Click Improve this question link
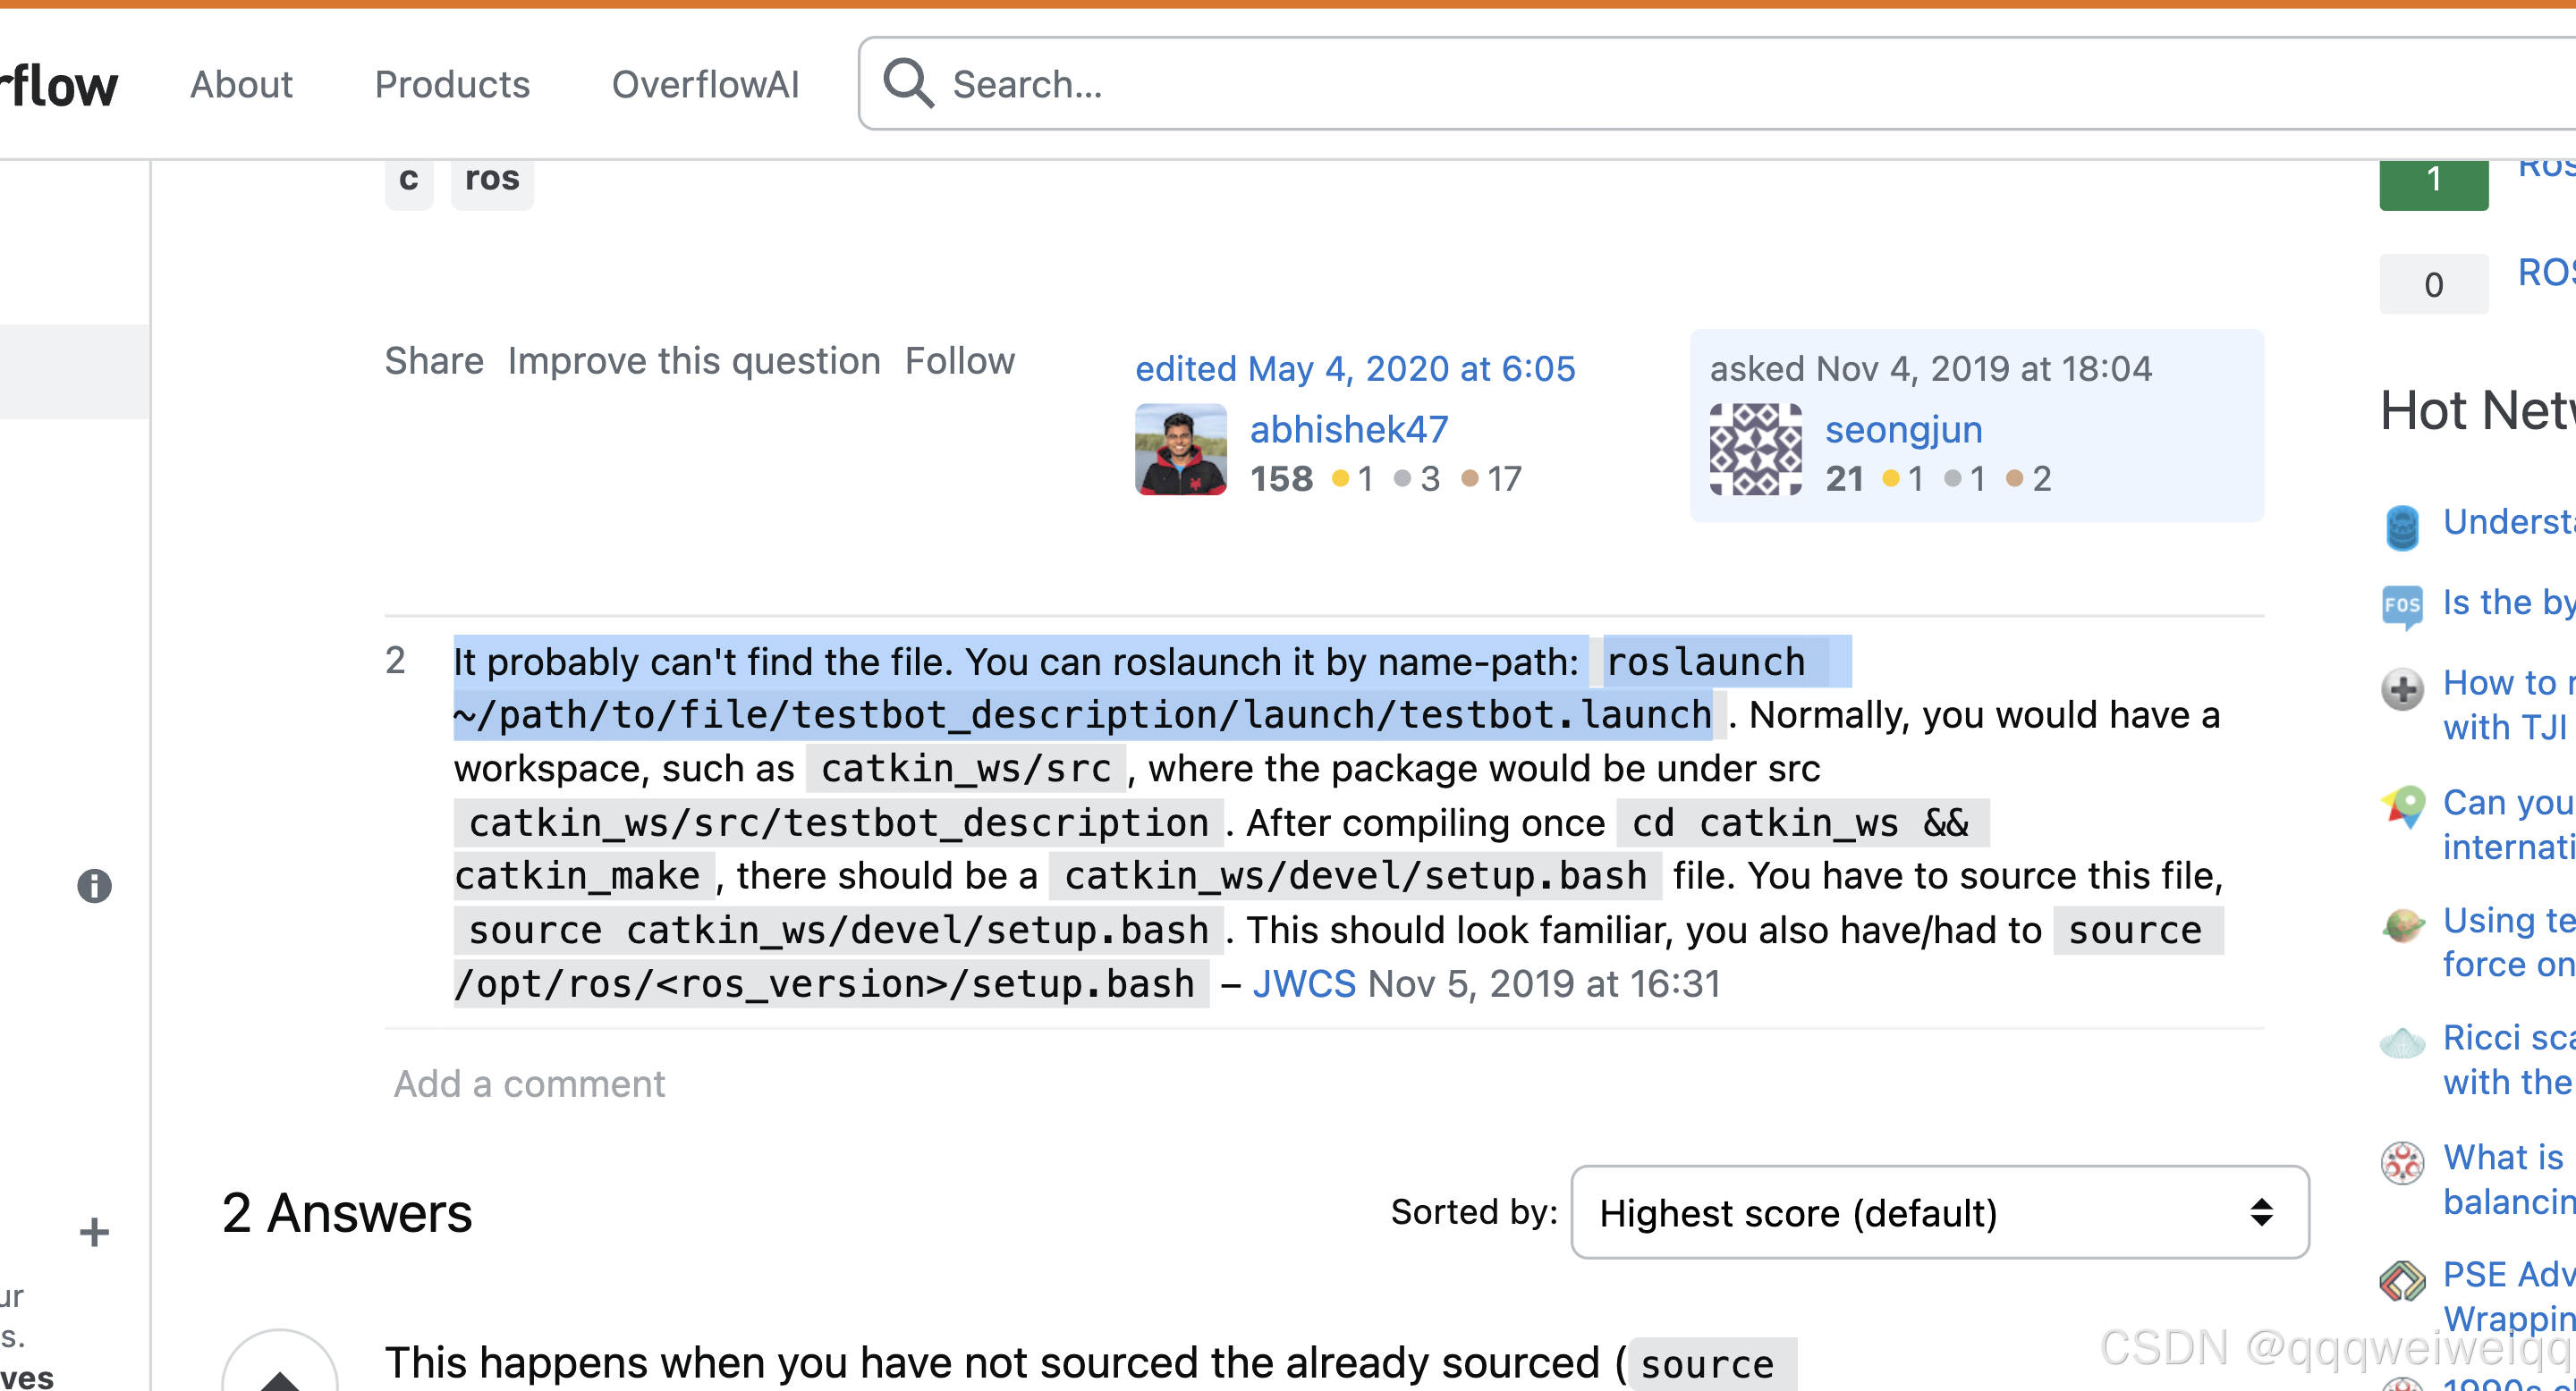The height and width of the screenshot is (1391, 2576). [693, 361]
